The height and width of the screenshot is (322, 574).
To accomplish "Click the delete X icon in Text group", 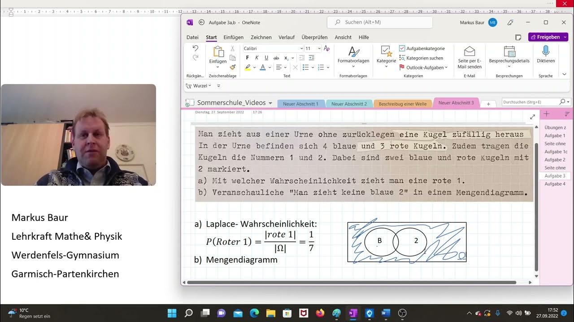I will (295, 68).
